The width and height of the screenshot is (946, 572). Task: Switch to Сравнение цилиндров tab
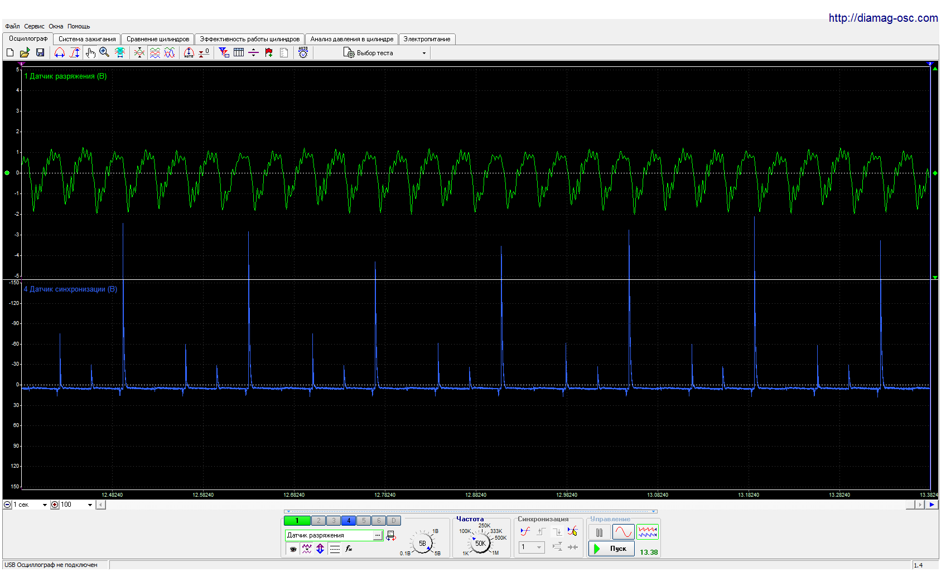[x=158, y=39]
